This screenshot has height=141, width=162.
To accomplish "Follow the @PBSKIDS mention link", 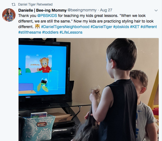I will click(47, 16).
